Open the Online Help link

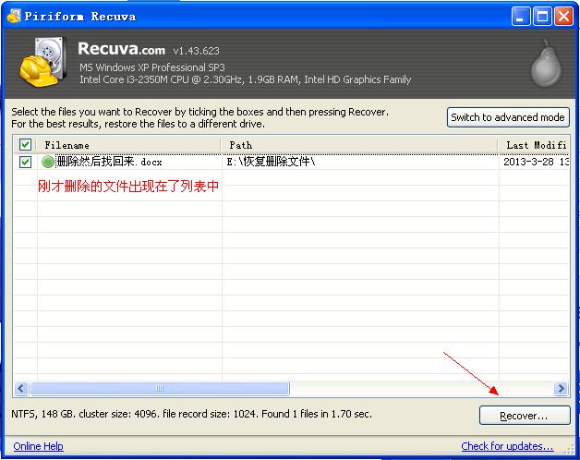[x=39, y=446]
